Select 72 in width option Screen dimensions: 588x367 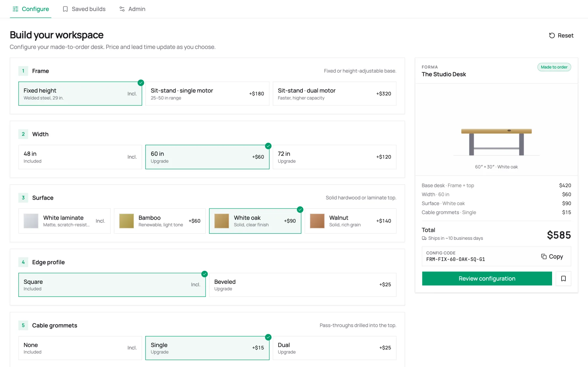coord(335,157)
